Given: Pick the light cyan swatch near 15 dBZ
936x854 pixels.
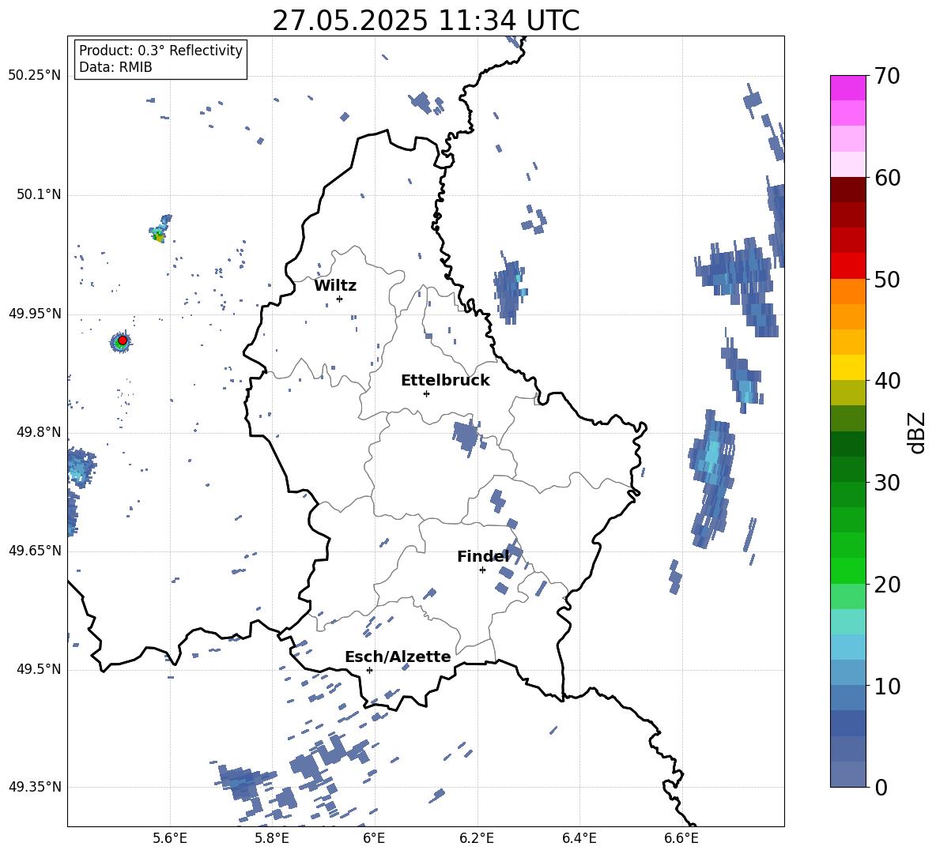Looking at the screenshot, I should click(x=847, y=622).
